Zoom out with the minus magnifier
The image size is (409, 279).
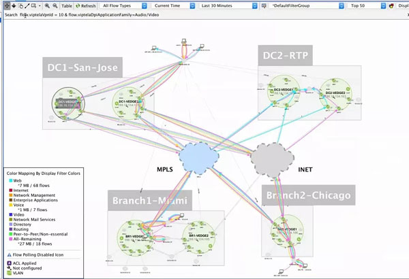pos(55,5)
